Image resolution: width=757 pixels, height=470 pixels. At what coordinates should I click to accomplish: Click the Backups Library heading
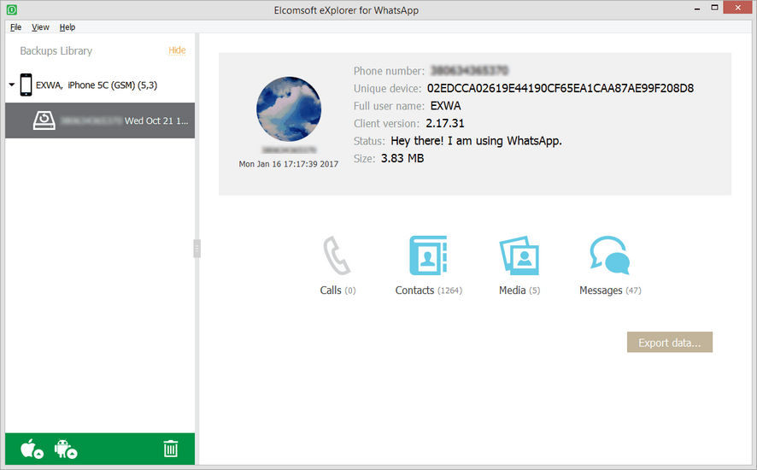[x=56, y=50]
